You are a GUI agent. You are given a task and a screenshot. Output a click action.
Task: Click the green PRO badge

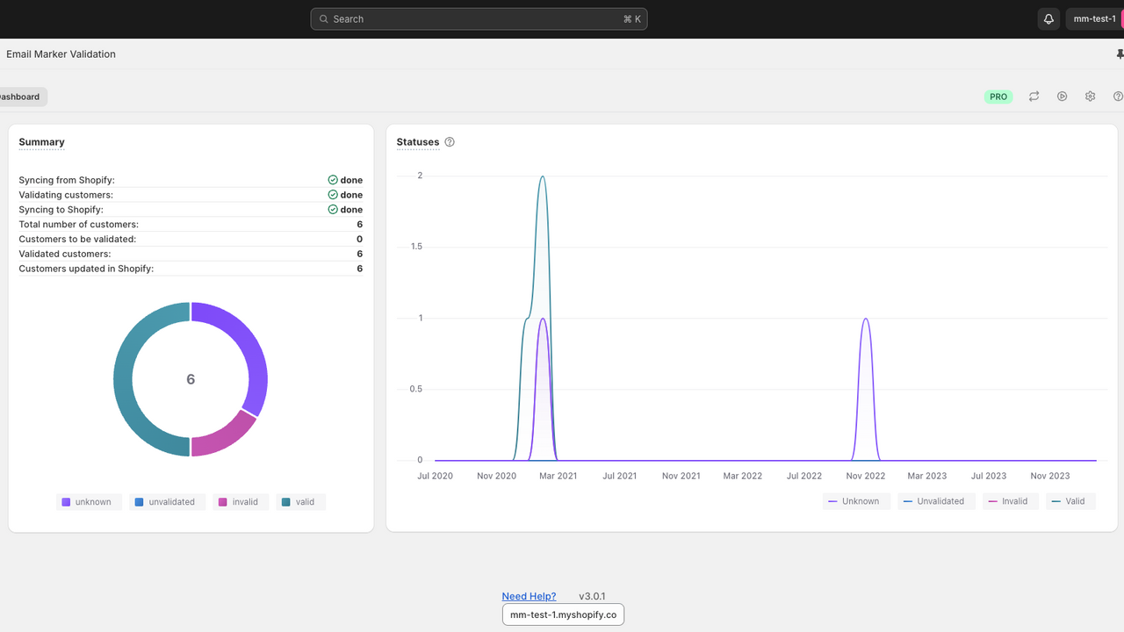[998, 97]
